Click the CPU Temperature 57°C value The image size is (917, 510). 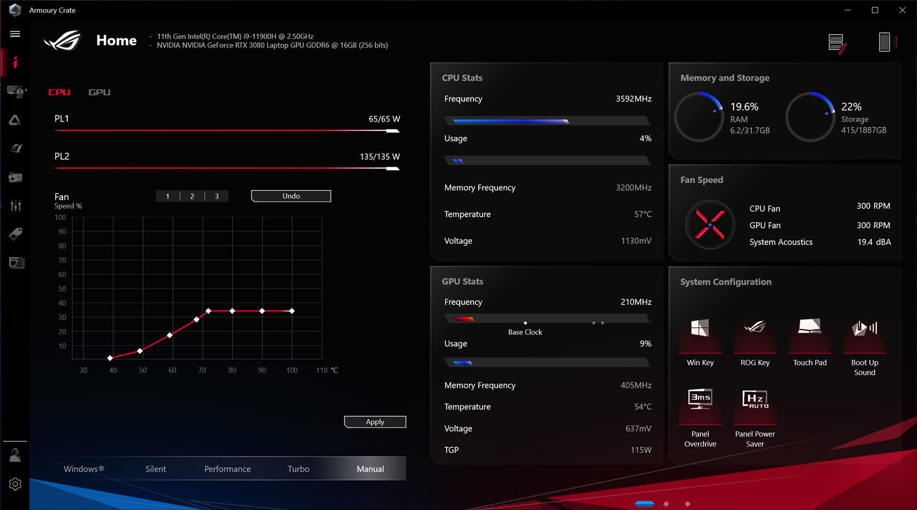(643, 214)
